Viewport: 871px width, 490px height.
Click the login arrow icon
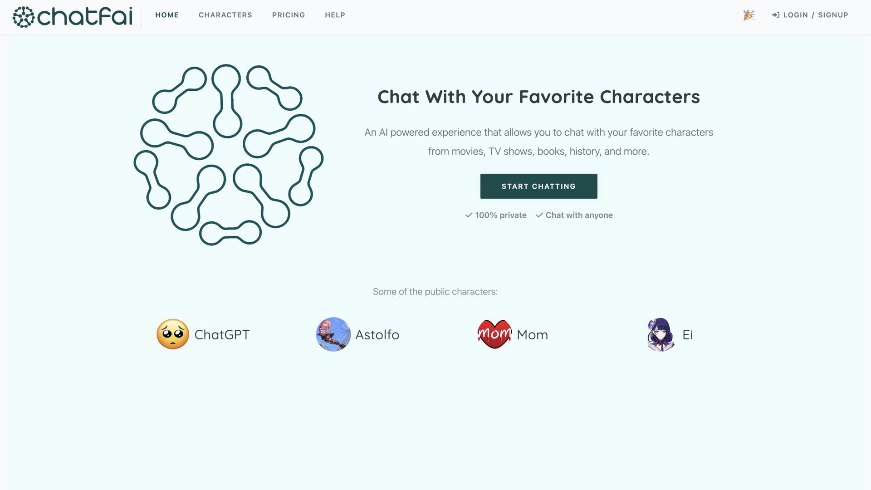[776, 15]
